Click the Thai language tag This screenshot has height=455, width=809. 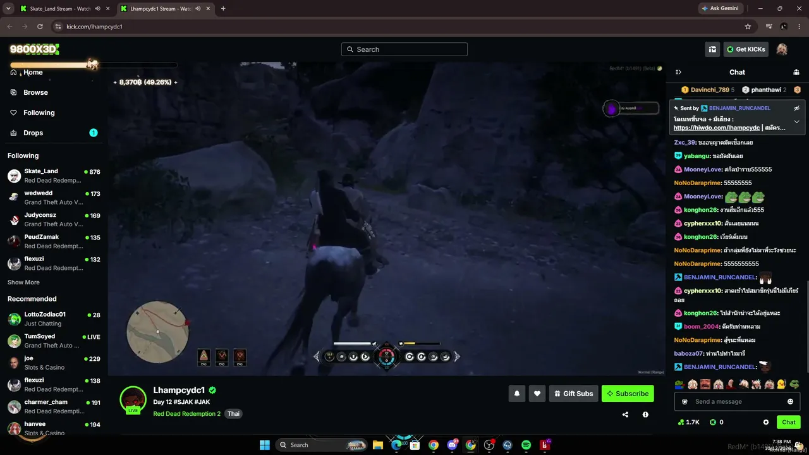(x=233, y=414)
